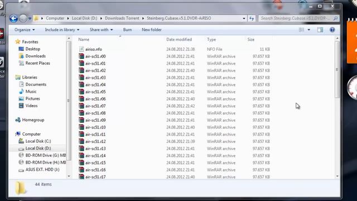This screenshot has height=201, width=357.
Task: Click the search magnifier icon
Action: point(335,18)
